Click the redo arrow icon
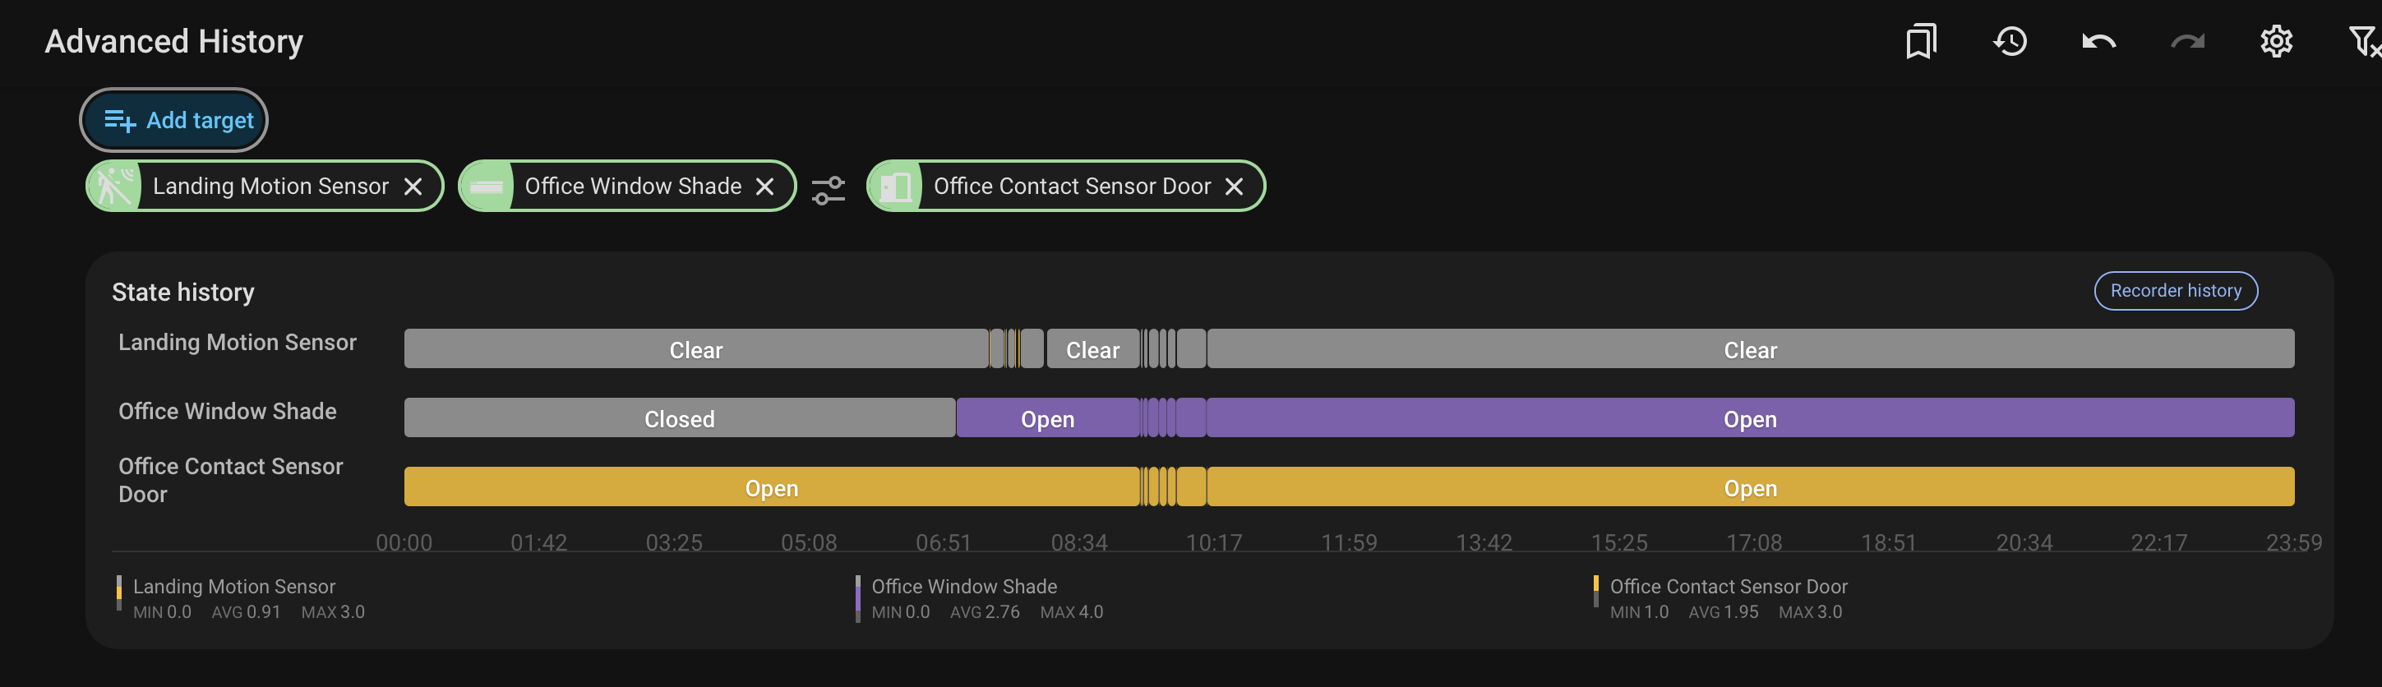Screen dimensions: 2382x687 [x=2188, y=42]
